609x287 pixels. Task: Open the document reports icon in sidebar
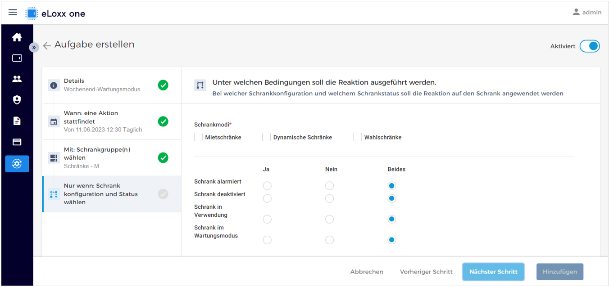click(17, 121)
